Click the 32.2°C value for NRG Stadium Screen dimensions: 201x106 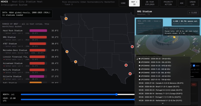55,37
